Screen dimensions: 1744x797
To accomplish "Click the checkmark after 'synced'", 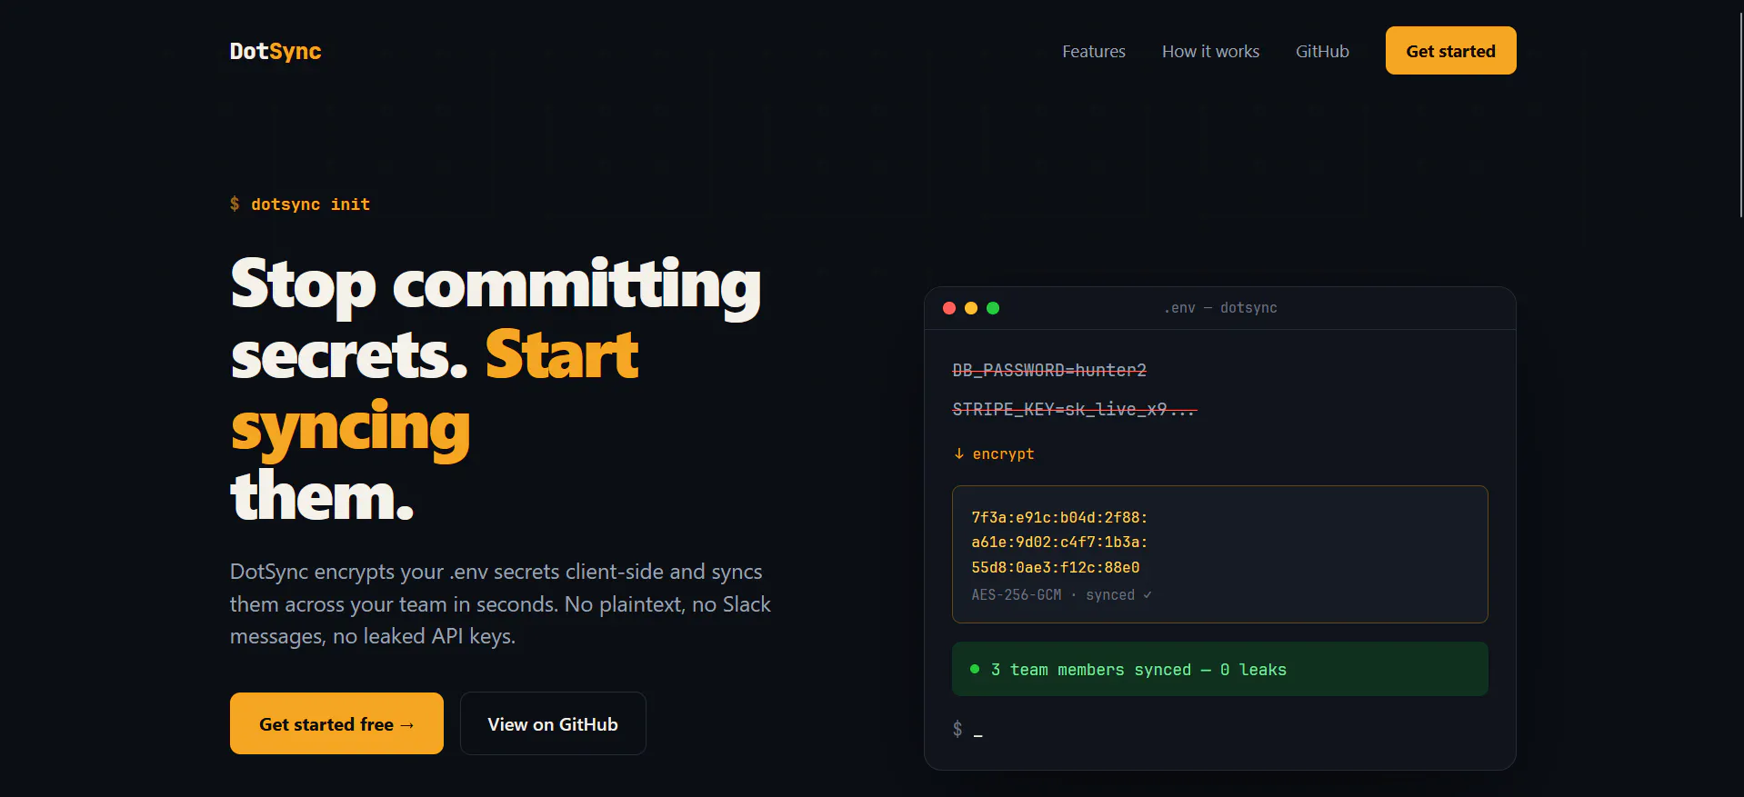I will 1148,594.
